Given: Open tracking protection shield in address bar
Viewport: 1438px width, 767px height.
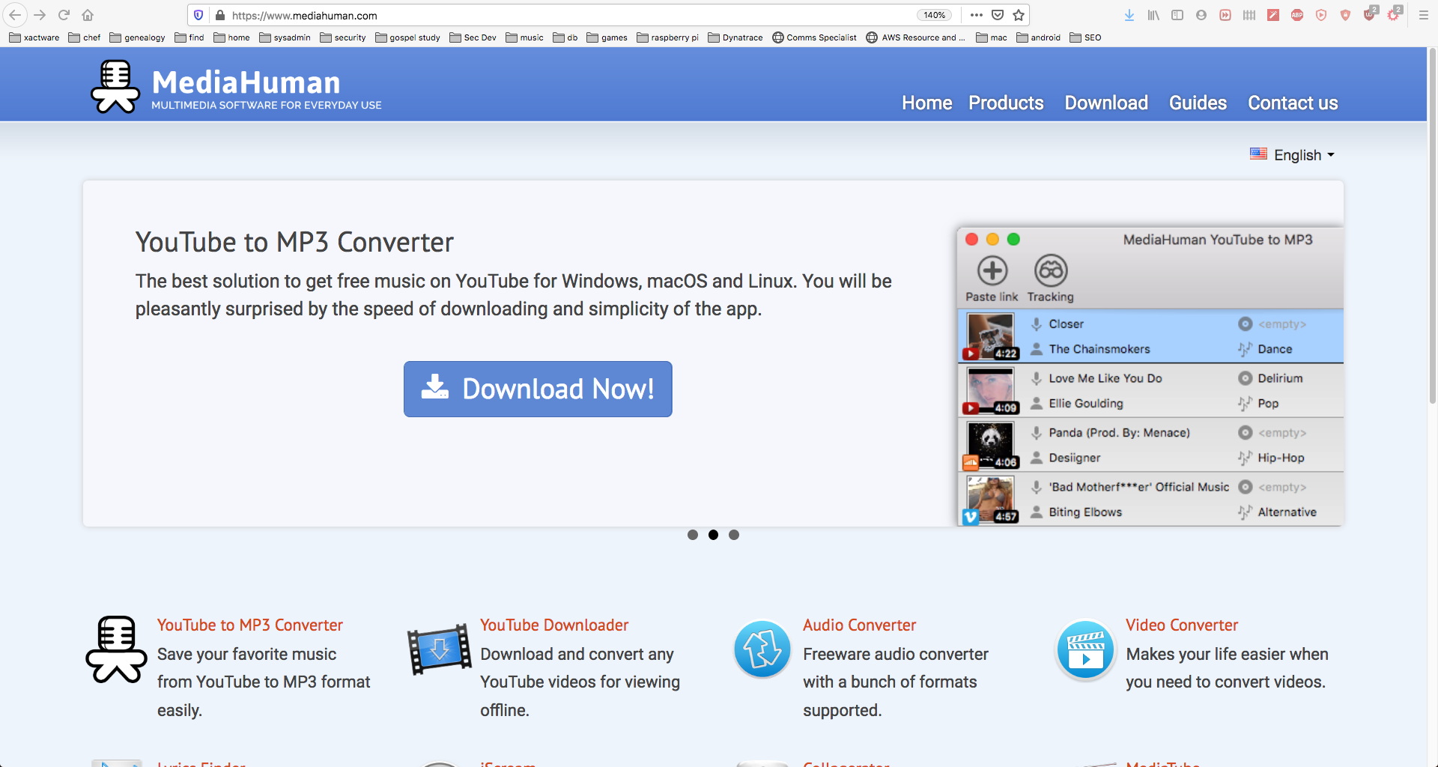Looking at the screenshot, I should point(198,15).
